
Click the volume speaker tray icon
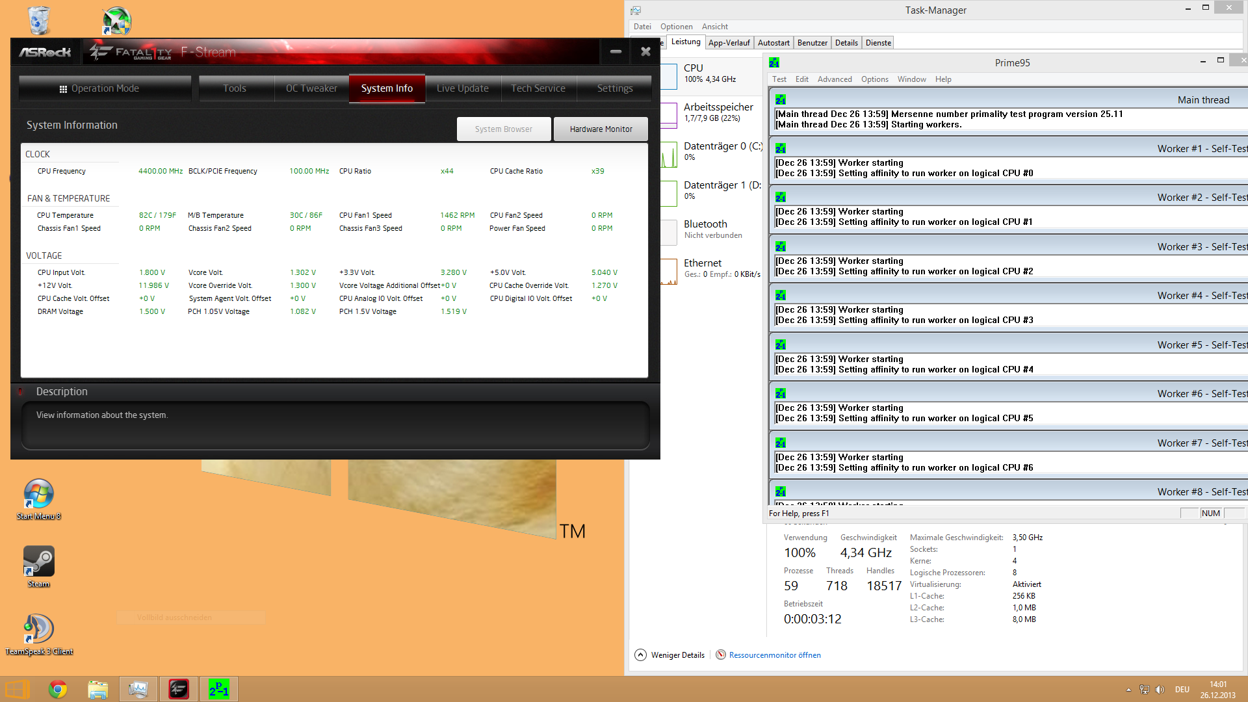click(x=1160, y=690)
